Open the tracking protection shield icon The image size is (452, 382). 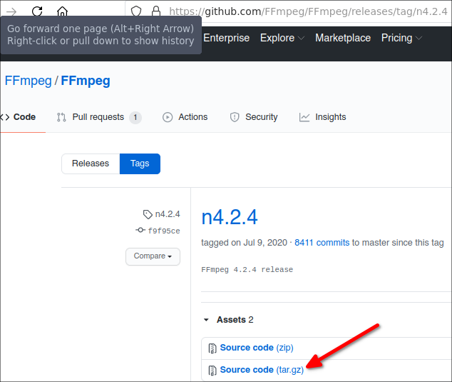[x=136, y=11]
